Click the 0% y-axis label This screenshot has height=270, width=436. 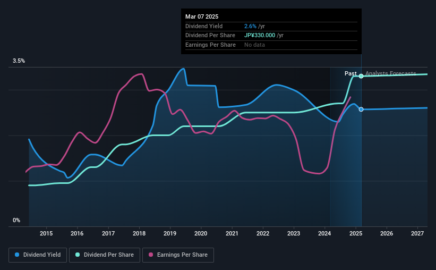pyautogui.click(x=16, y=220)
